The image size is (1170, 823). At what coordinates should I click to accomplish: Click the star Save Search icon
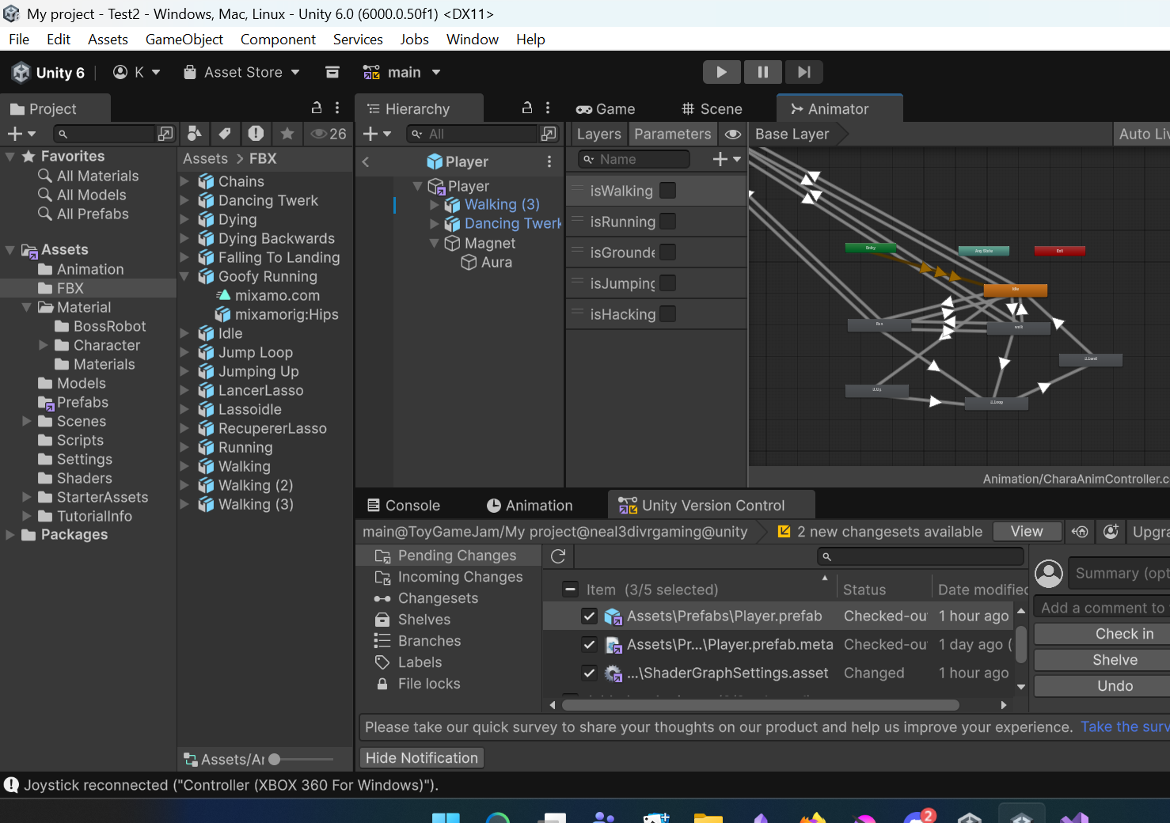(287, 134)
